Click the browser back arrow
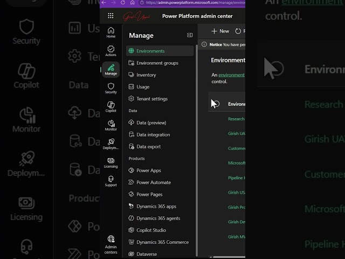This screenshot has height=259, width=345. (x=104, y=3)
